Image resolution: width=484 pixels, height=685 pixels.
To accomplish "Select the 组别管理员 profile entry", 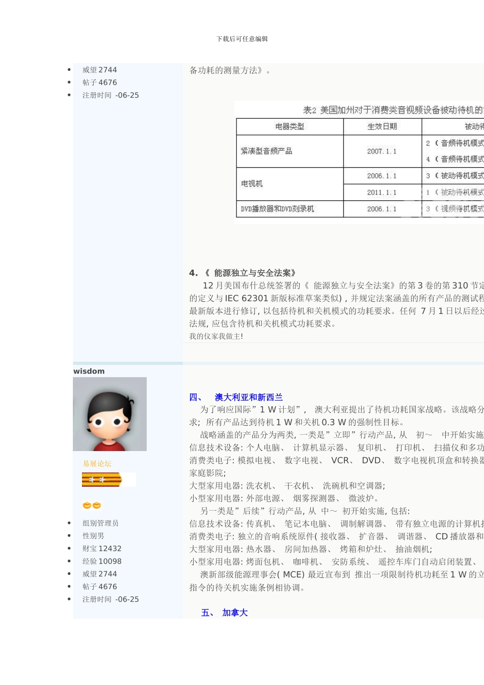I will pos(100,523).
